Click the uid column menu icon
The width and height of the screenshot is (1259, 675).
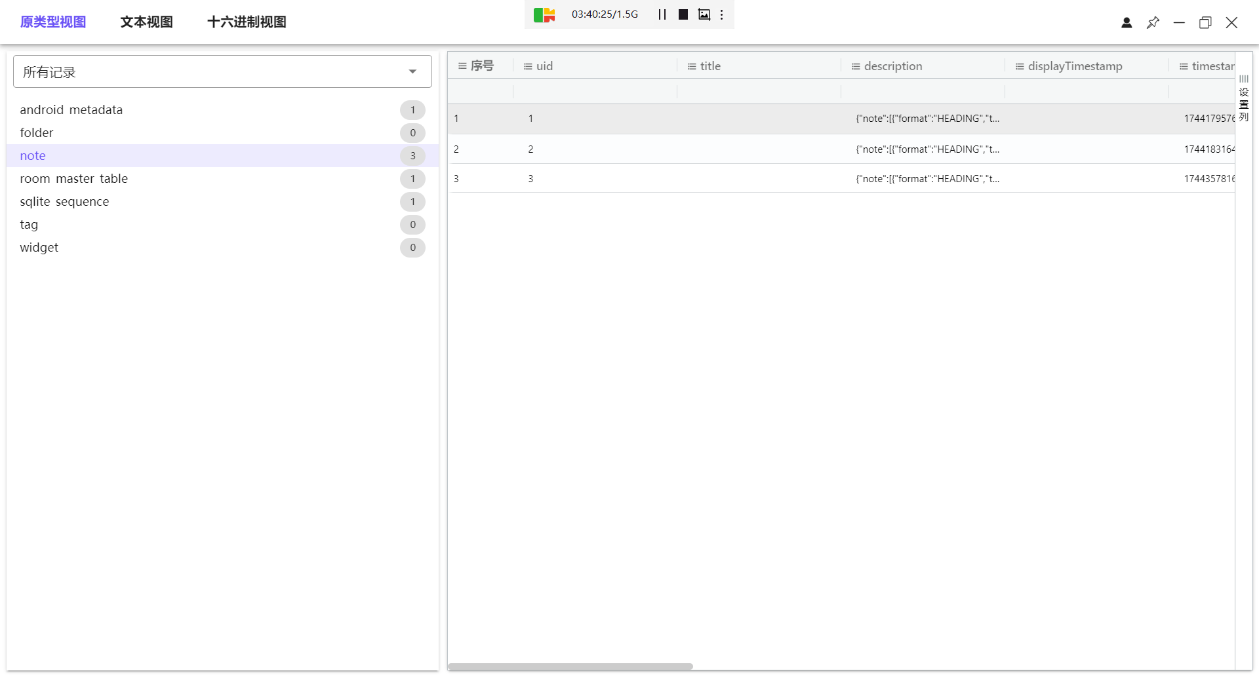528,66
